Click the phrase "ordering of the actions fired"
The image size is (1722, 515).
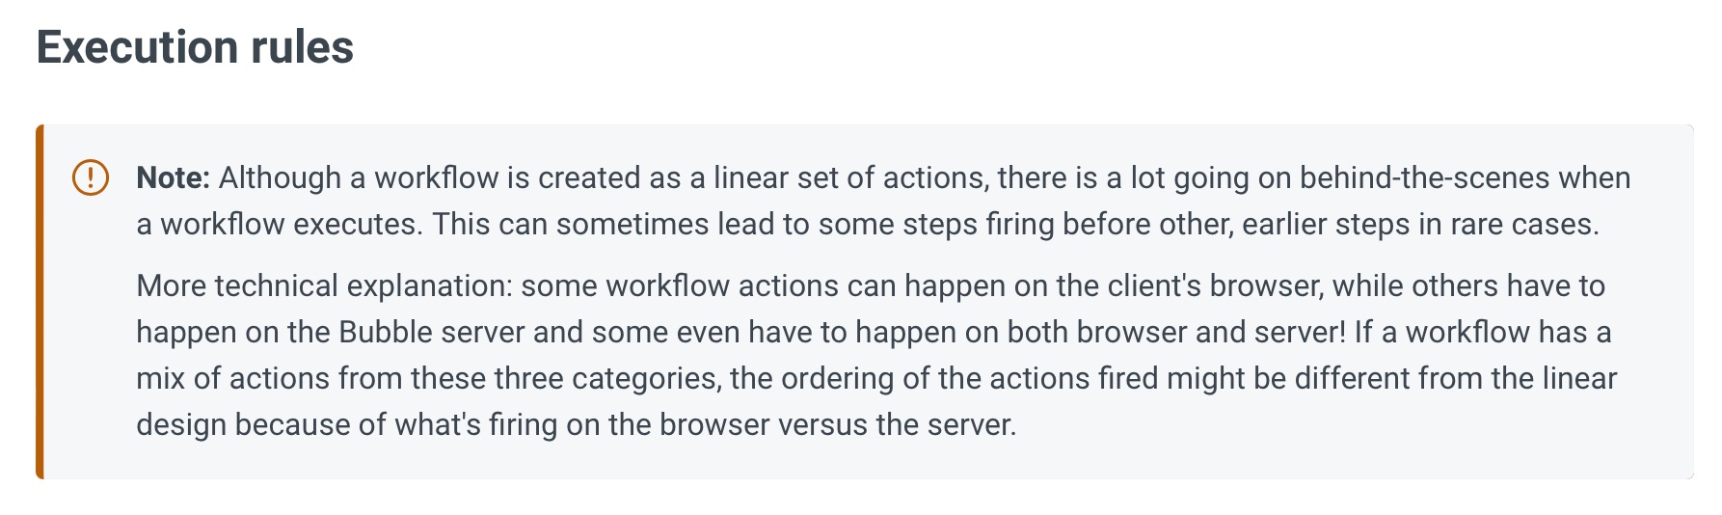pyautogui.click(x=969, y=378)
